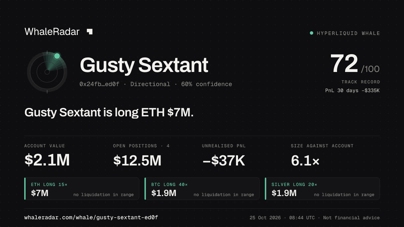
Task: Open the ETH LONG 15× position card
Action: pos(82,189)
